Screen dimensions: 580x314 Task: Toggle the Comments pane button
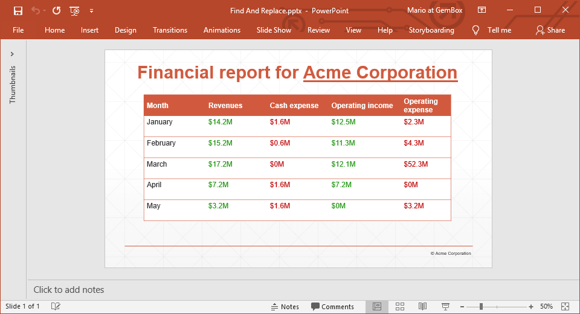point(332,307)
